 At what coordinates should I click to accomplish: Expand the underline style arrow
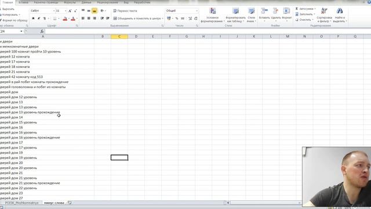click(x=49, y=19)
